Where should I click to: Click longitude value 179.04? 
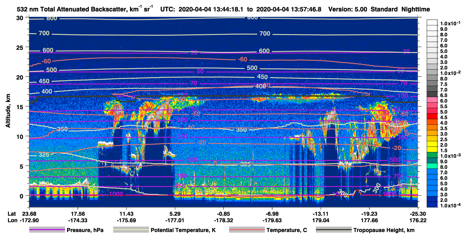click(x=321, y=221)
